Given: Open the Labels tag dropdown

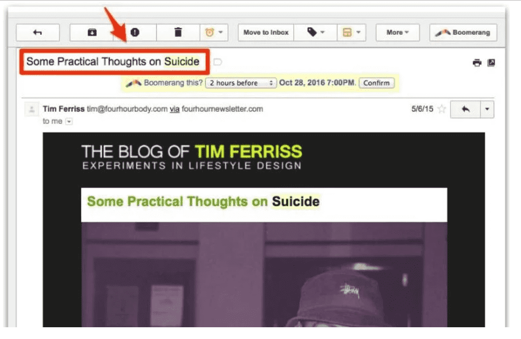Looking at the screenshot, I should pos(316,32).
